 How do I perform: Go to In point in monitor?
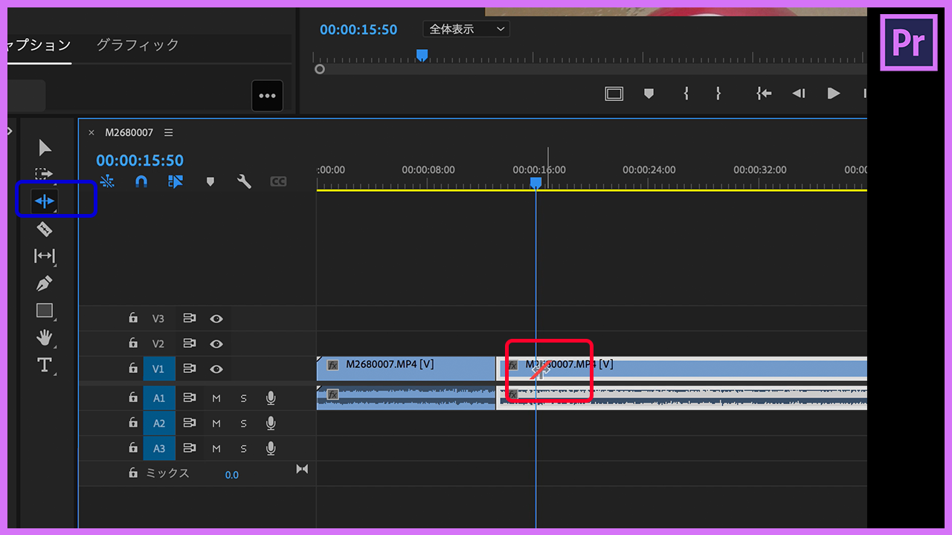click(764, 94)
